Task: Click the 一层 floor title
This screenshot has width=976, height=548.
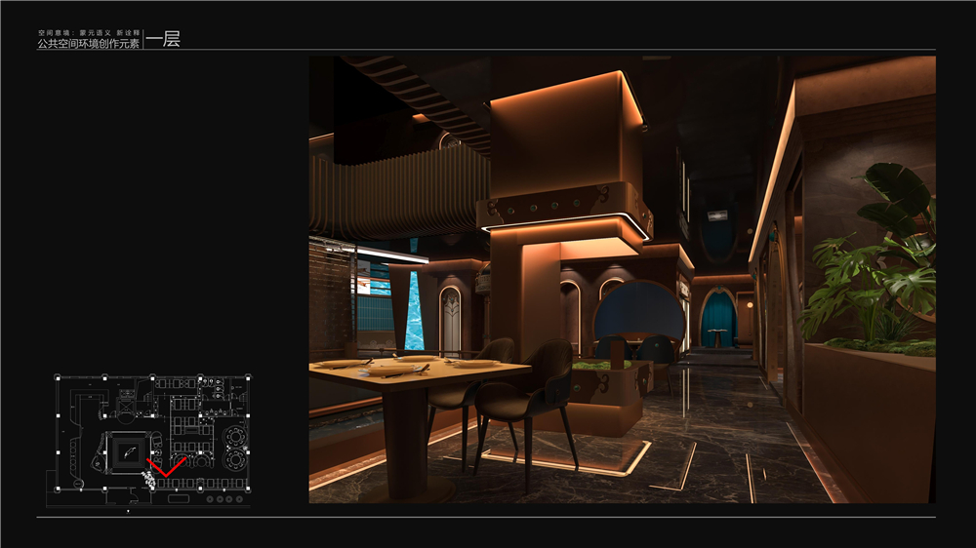Action: (x=163, y=40)
